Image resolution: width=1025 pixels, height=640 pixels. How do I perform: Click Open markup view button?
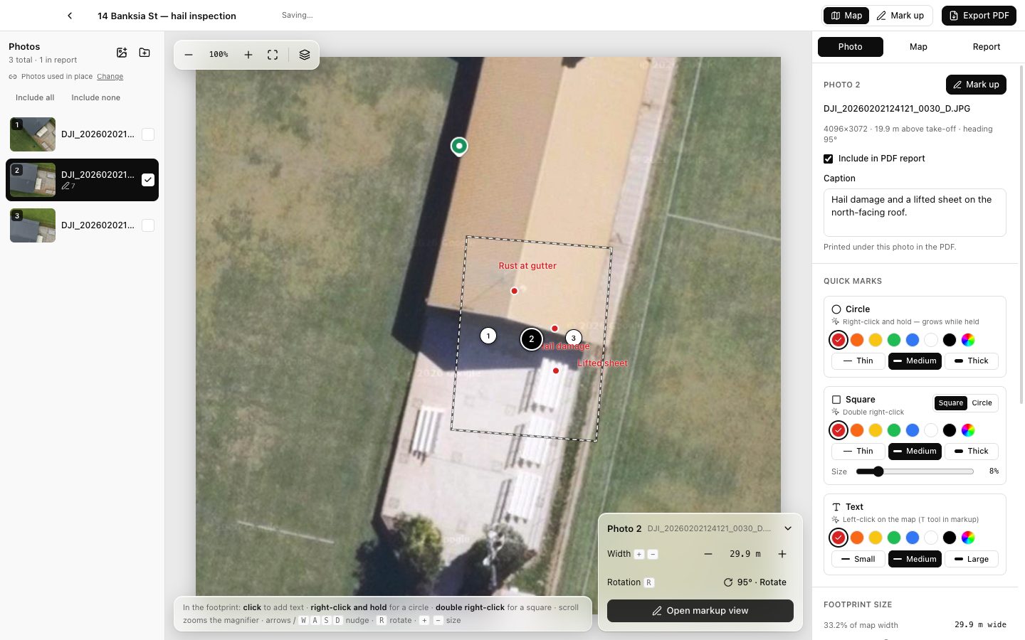pos(700,611)
